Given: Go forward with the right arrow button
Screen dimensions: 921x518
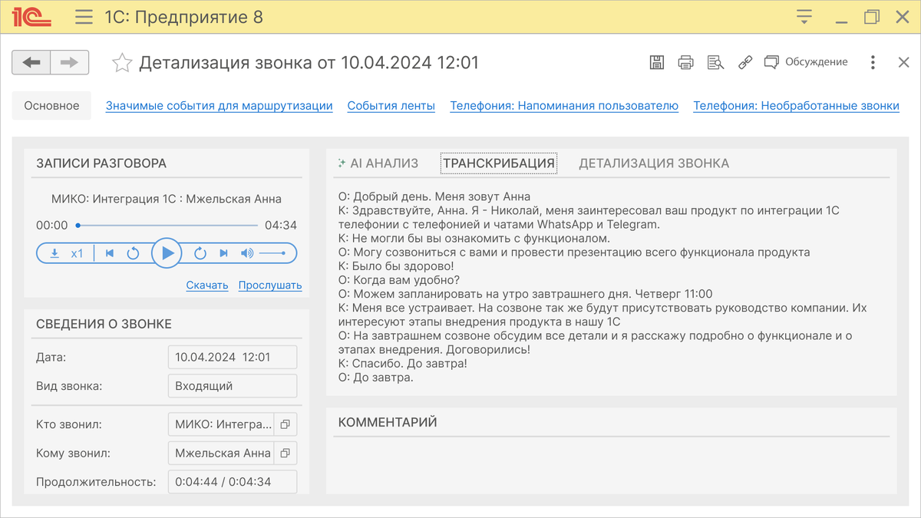Looking at the screenshot, I should pos(70,63).
